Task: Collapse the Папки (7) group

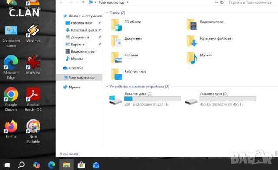Action: click(x=107, y=13)
